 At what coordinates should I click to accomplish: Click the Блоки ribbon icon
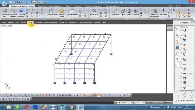(x=136, y=11)
